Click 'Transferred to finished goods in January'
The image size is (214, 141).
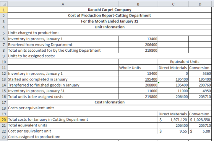[x=63, y=85]
